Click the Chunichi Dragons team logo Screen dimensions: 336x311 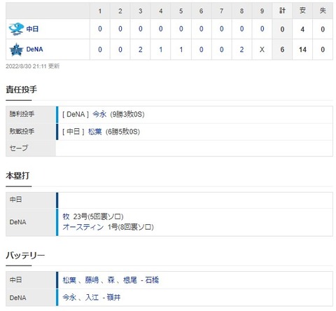coord(16,29)
